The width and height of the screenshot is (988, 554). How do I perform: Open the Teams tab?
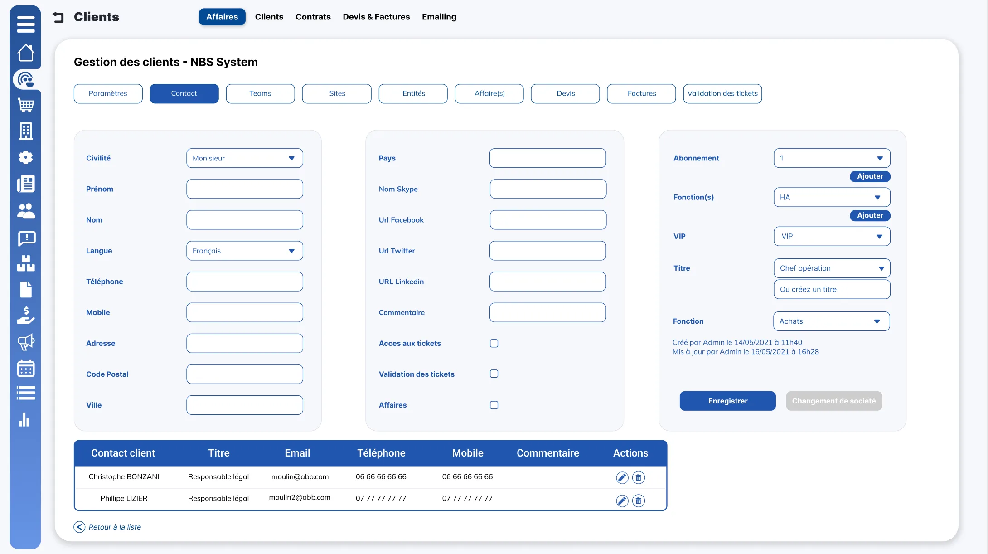260,93
